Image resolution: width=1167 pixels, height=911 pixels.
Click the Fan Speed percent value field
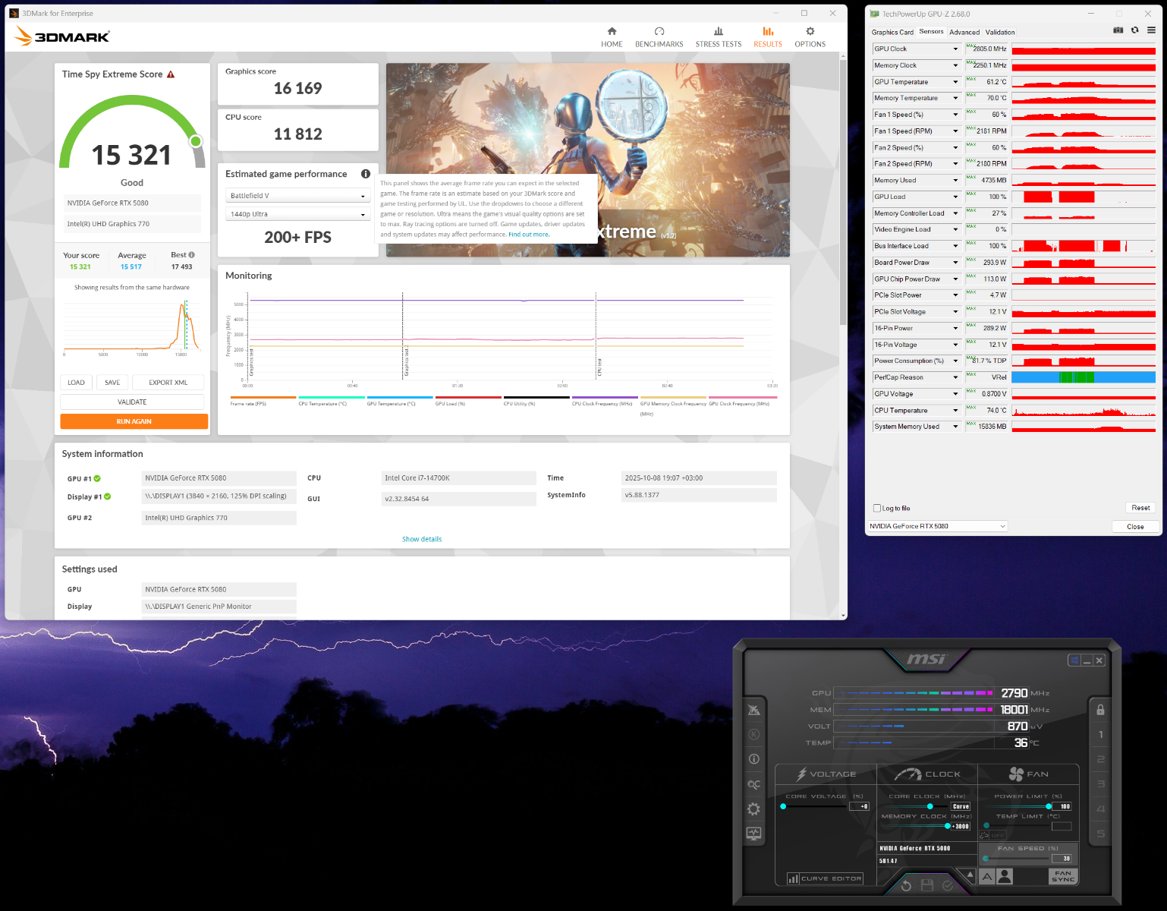[1062, 859]
